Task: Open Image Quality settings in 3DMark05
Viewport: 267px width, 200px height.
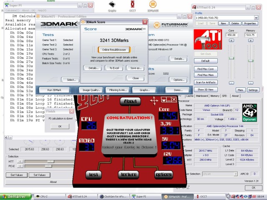Action: [x=91, y=90]
